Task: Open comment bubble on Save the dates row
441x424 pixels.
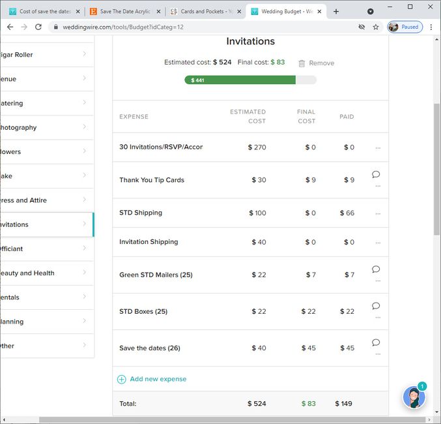Action: tap(376, 342)
